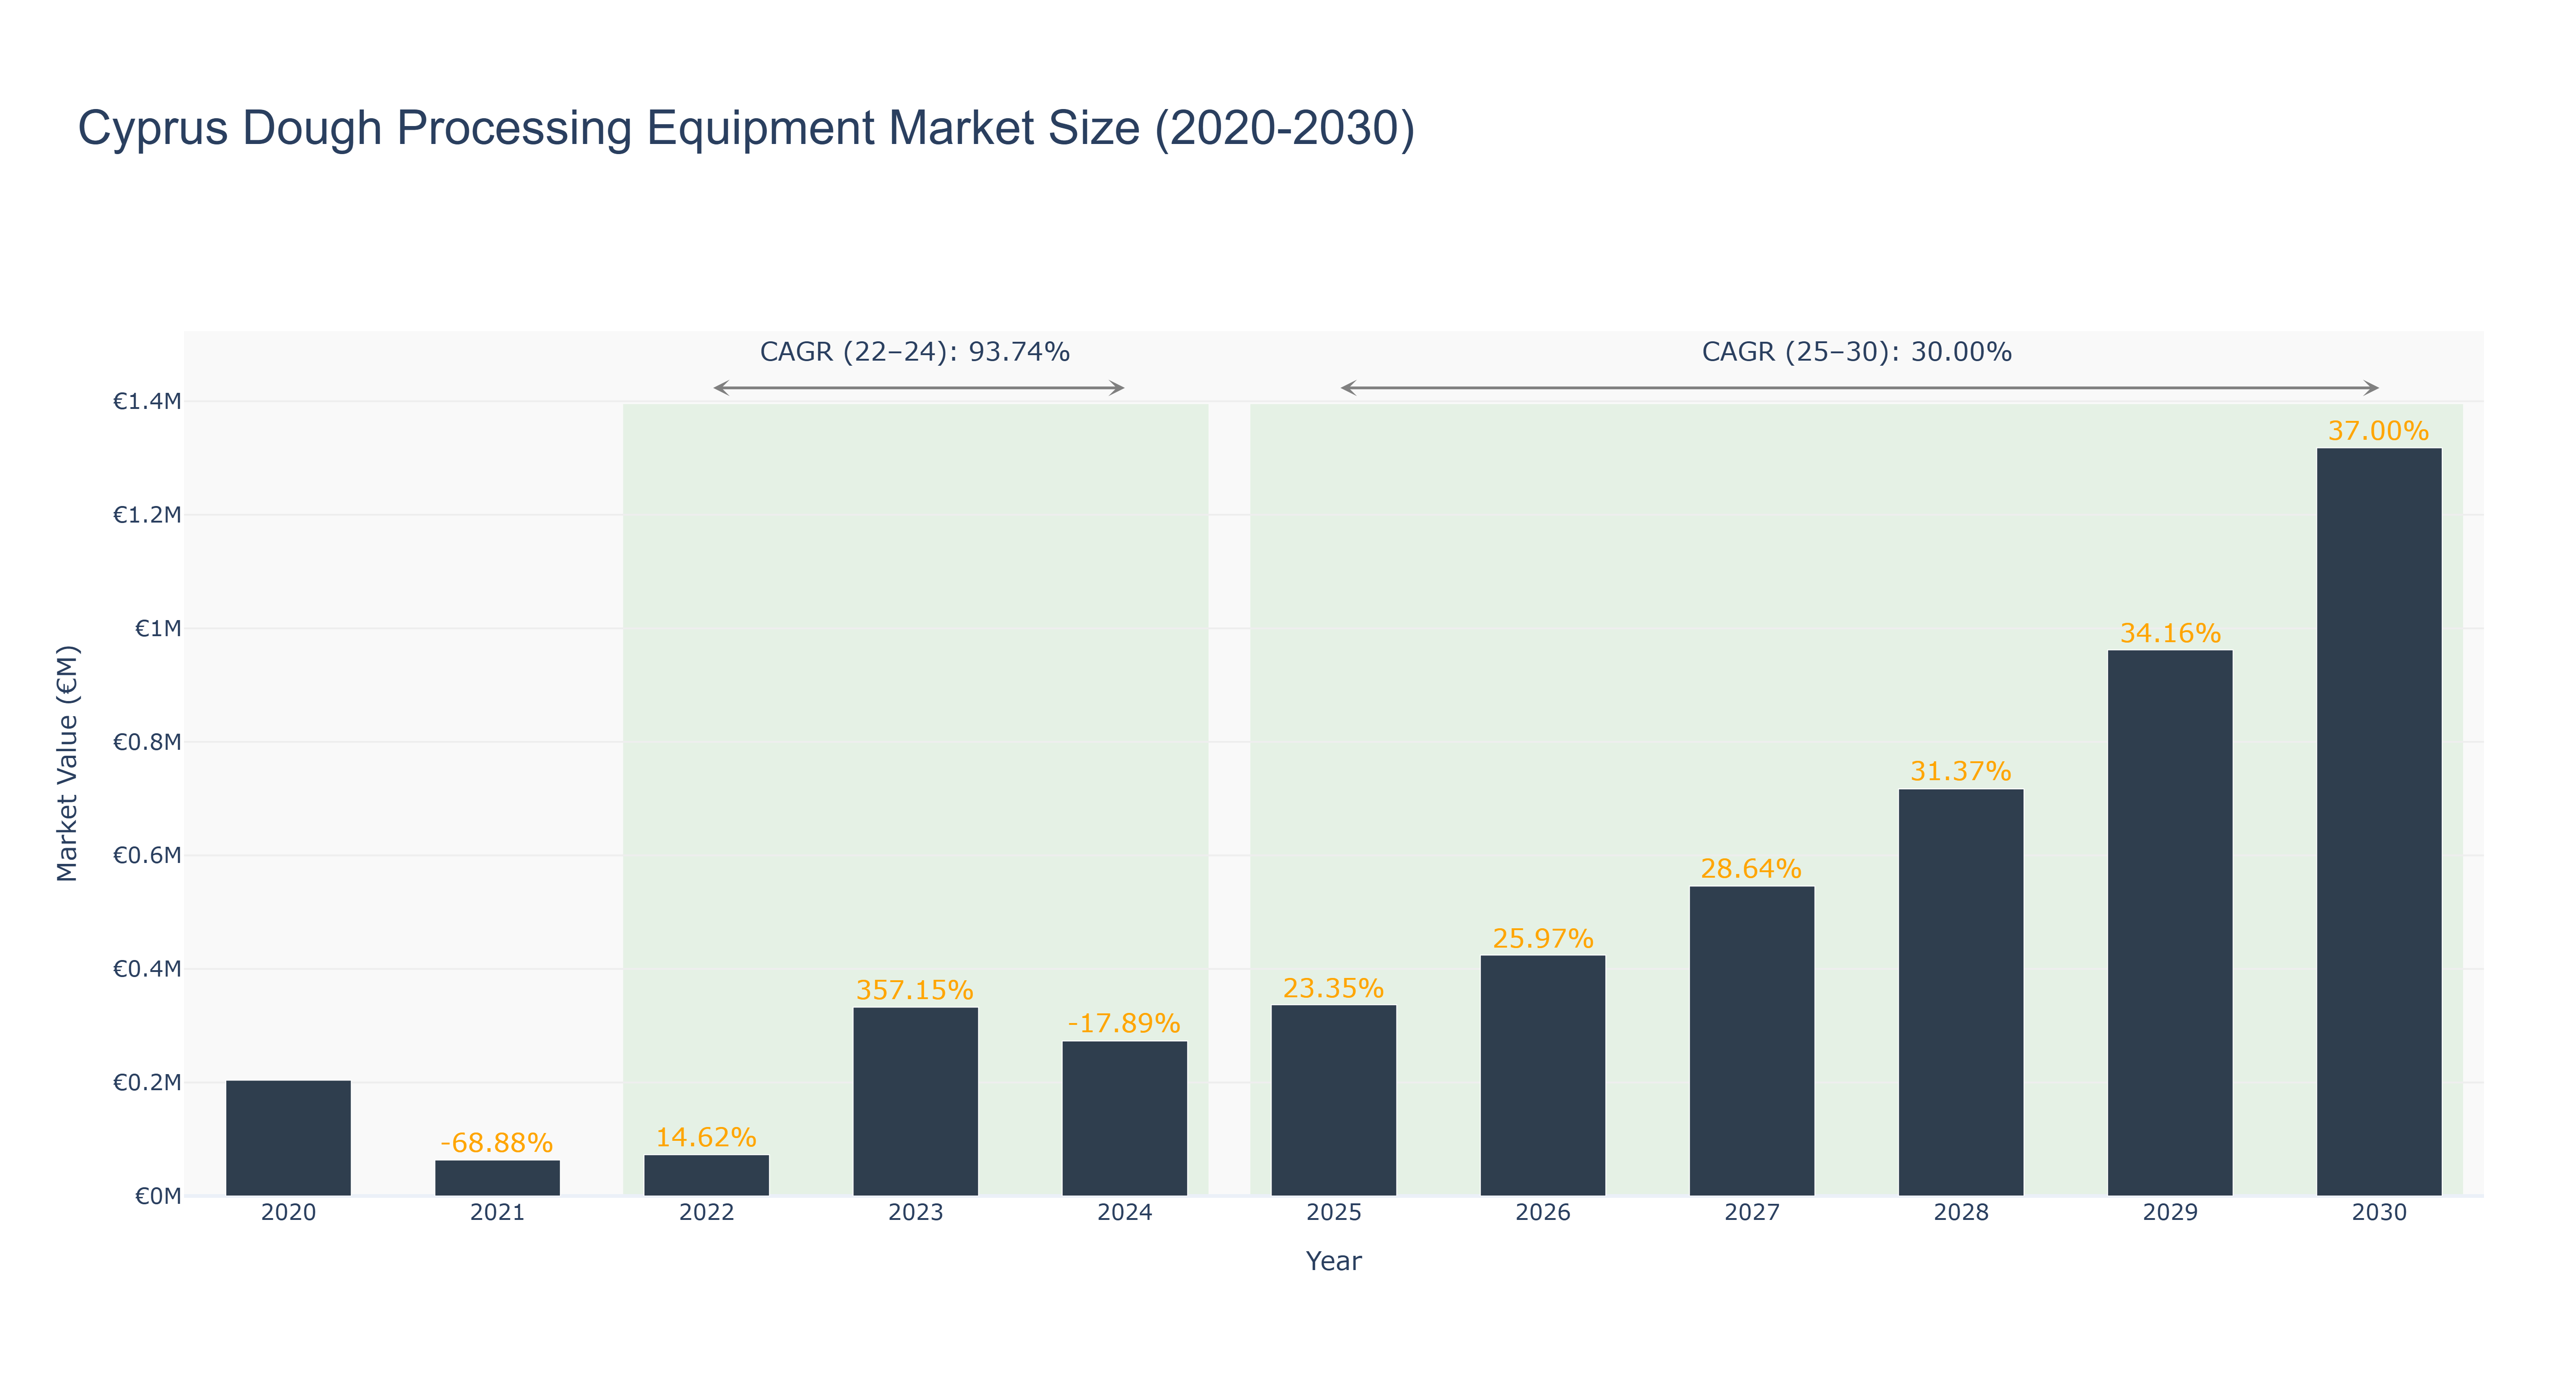2576x1380 pixels.
Task: Click the 14.62% growth label
Action: [x=706, y=1137]
